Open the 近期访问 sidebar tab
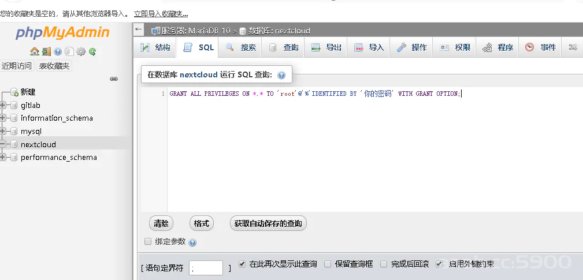 (17, 66)
